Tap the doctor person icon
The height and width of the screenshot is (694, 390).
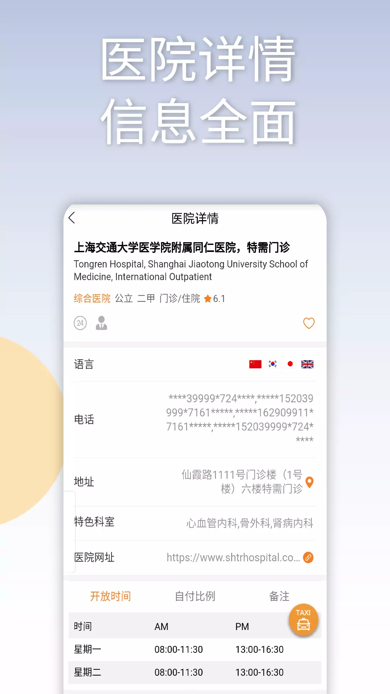[101, 323]
